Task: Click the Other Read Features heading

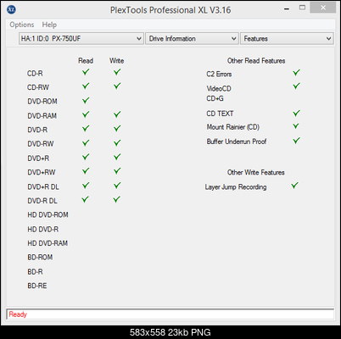Action: tap(256, 61)
